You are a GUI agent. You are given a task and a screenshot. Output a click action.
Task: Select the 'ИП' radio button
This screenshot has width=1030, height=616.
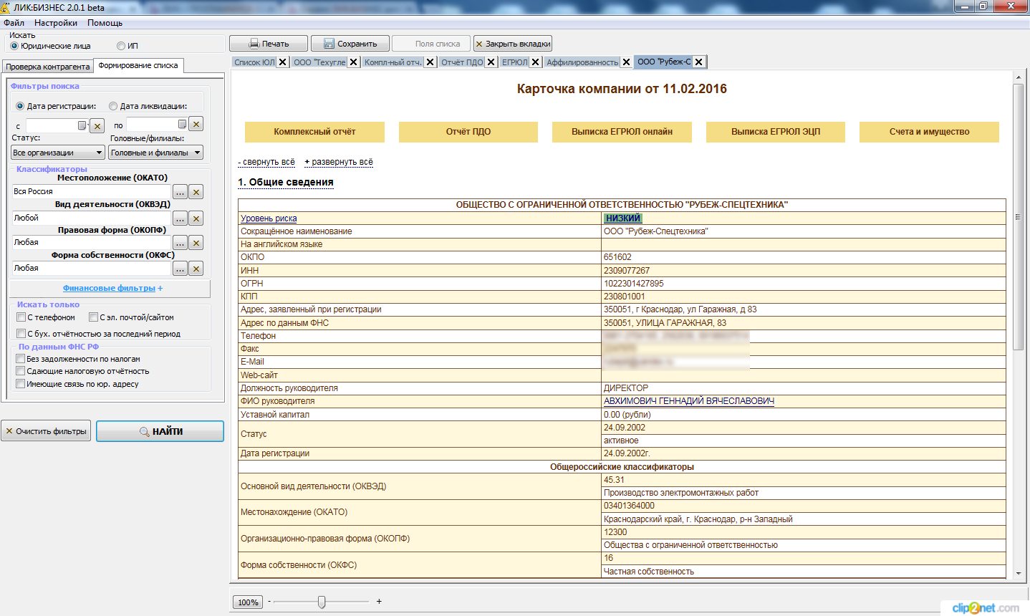(121, 46)
